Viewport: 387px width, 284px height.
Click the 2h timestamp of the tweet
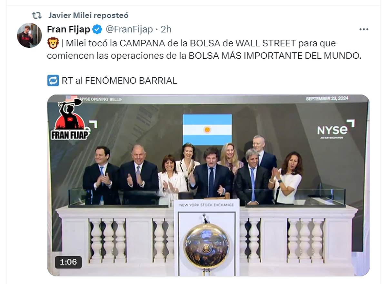pyautogui.click(x=166, y=30)
